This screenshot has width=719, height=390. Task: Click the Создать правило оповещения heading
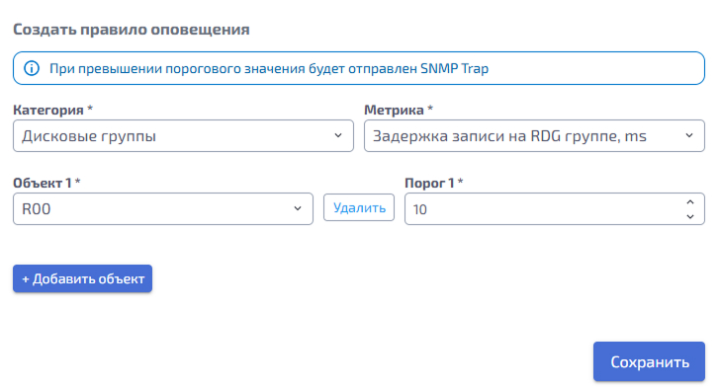(132, 30)
